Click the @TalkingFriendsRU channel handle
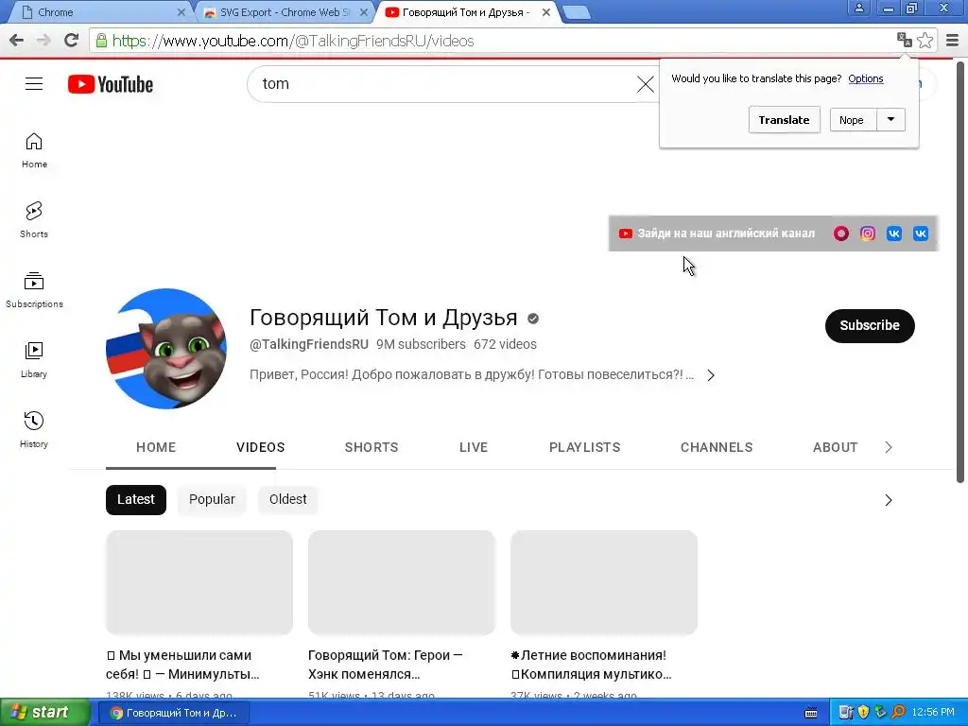This screenshot has height=726, width=968. 309,344
